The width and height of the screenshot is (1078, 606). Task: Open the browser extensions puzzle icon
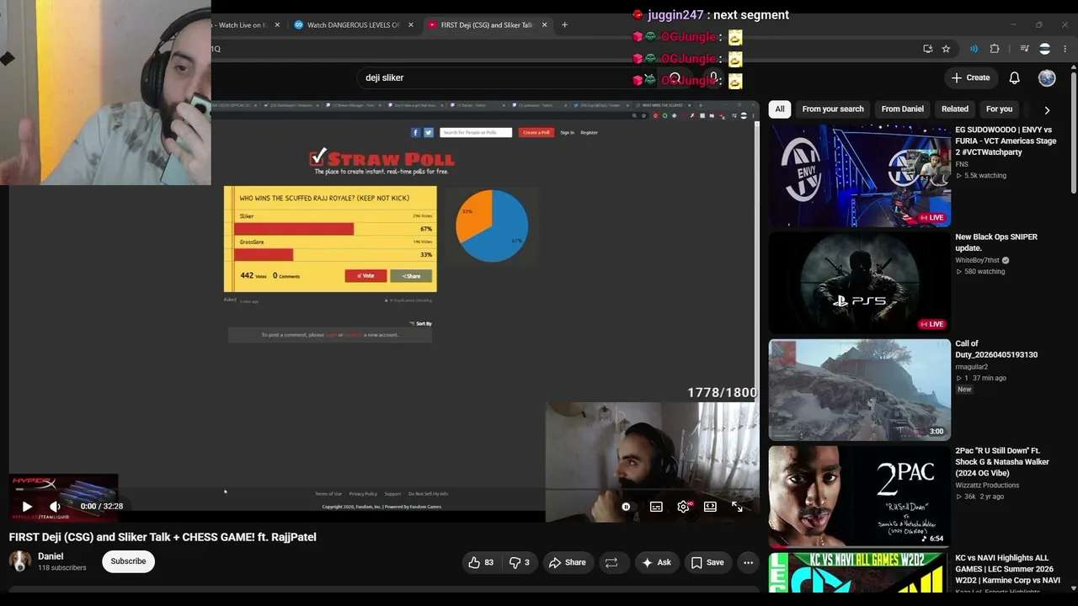[x=995, y=49]
